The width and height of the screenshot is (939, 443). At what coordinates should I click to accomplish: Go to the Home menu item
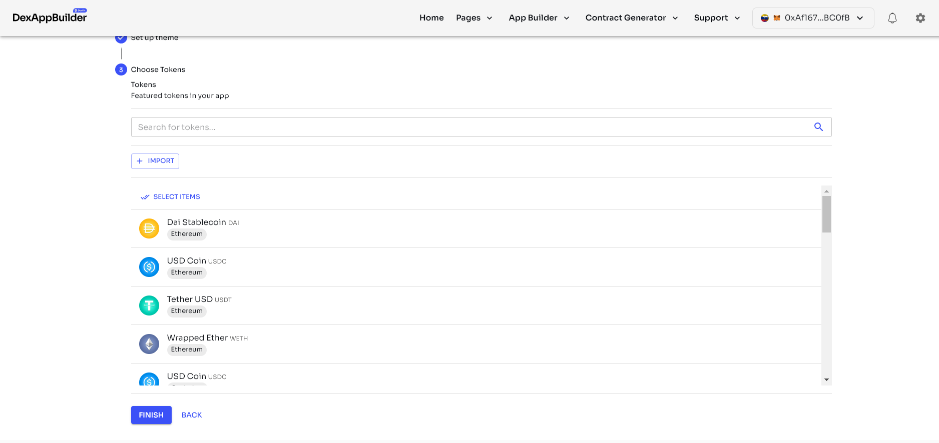coord(431,18)
